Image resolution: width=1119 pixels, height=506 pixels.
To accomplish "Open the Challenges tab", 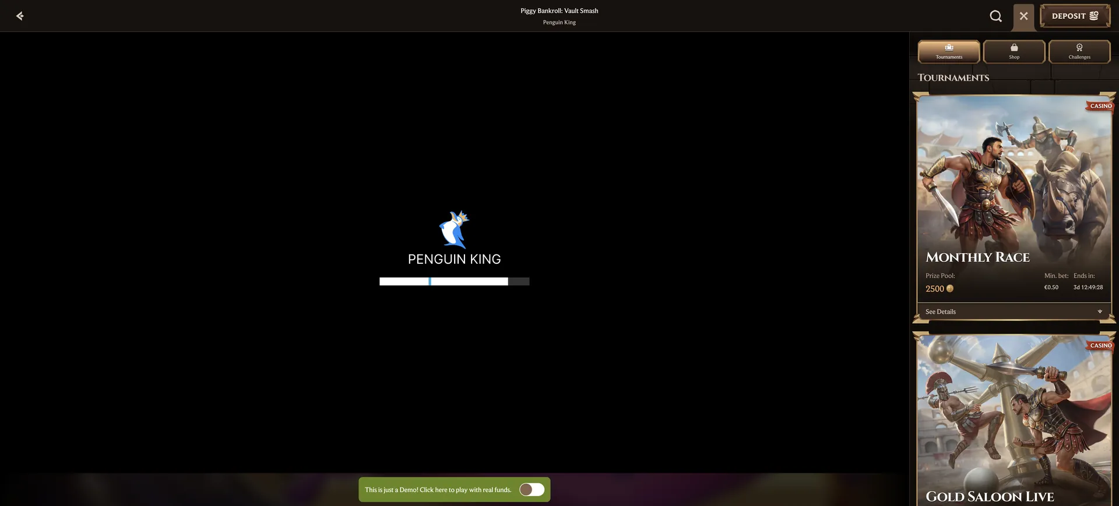I will point(1079,52).
